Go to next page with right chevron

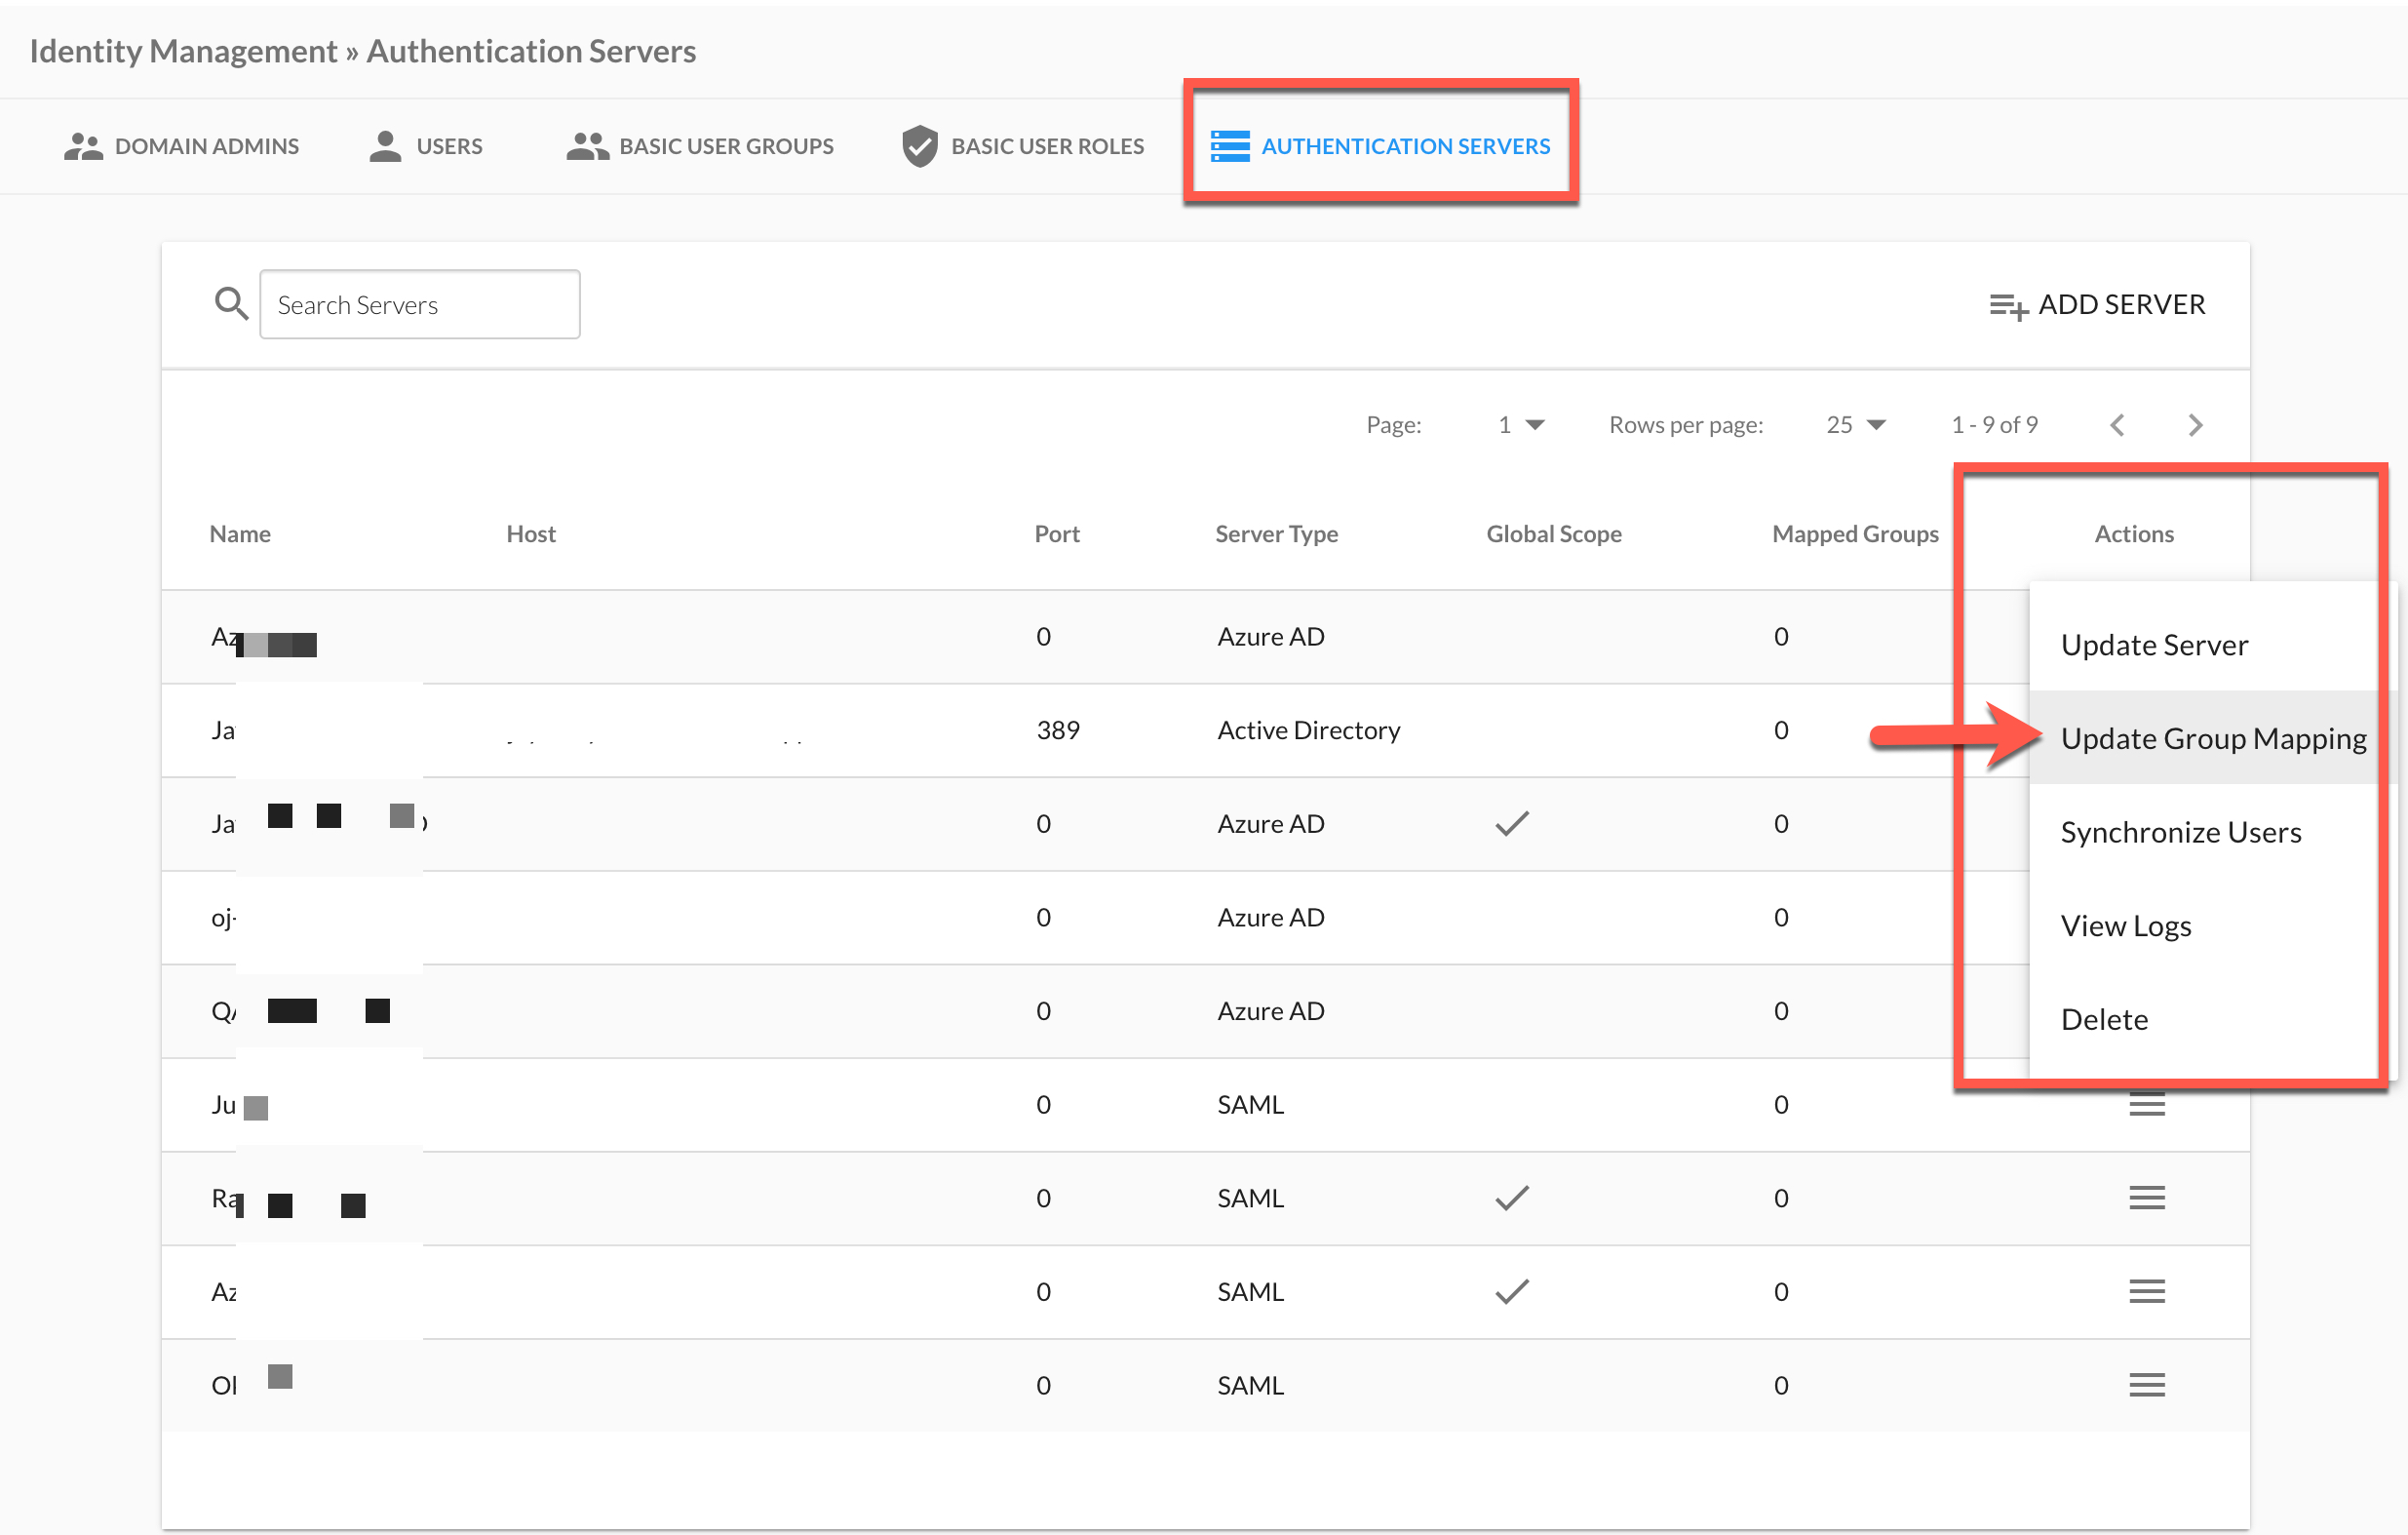(2195, 425)
